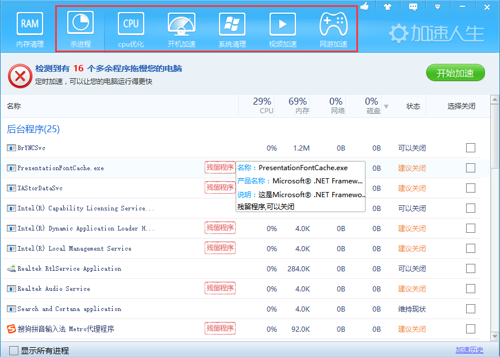Click the 开机加速 speedometer icon
This screenshot has width=500, height=357.
(x=182, y=29)
